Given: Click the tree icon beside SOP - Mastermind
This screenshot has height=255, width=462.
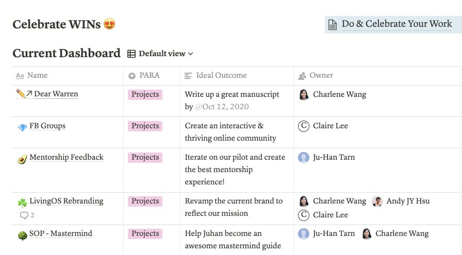Looking at the screenshot, I should (x=22, y=235).
